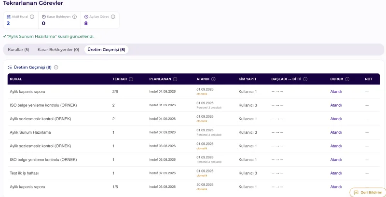Click the Tekrarlanan Görevler page title
Image resolution: width=386 pixels, height=197 pixels.
[33, 3]
